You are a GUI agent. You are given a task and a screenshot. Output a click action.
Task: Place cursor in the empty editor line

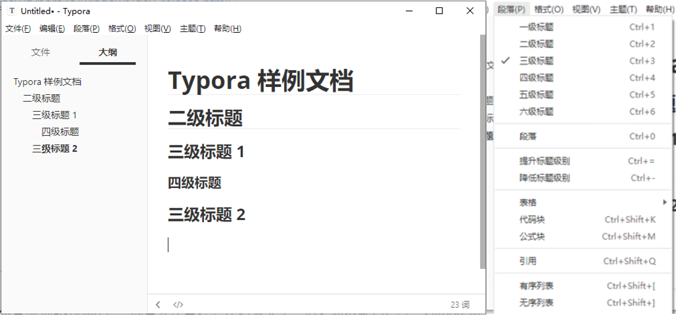[x=314, y=245]
